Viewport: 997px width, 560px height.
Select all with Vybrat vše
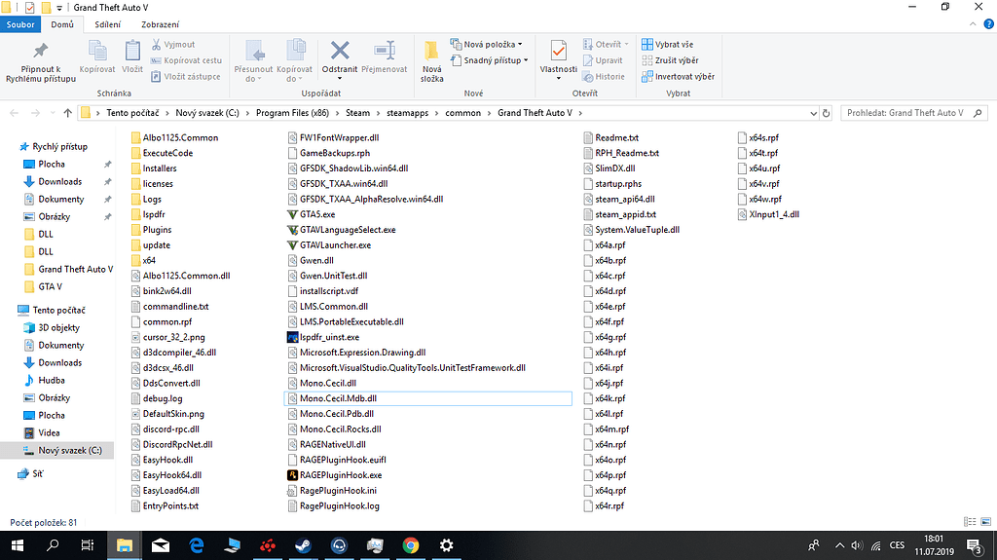click(668, 45)
